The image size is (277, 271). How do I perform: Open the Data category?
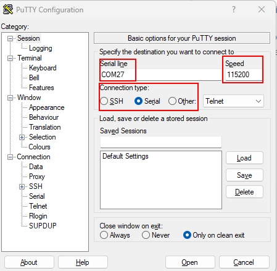36,167
